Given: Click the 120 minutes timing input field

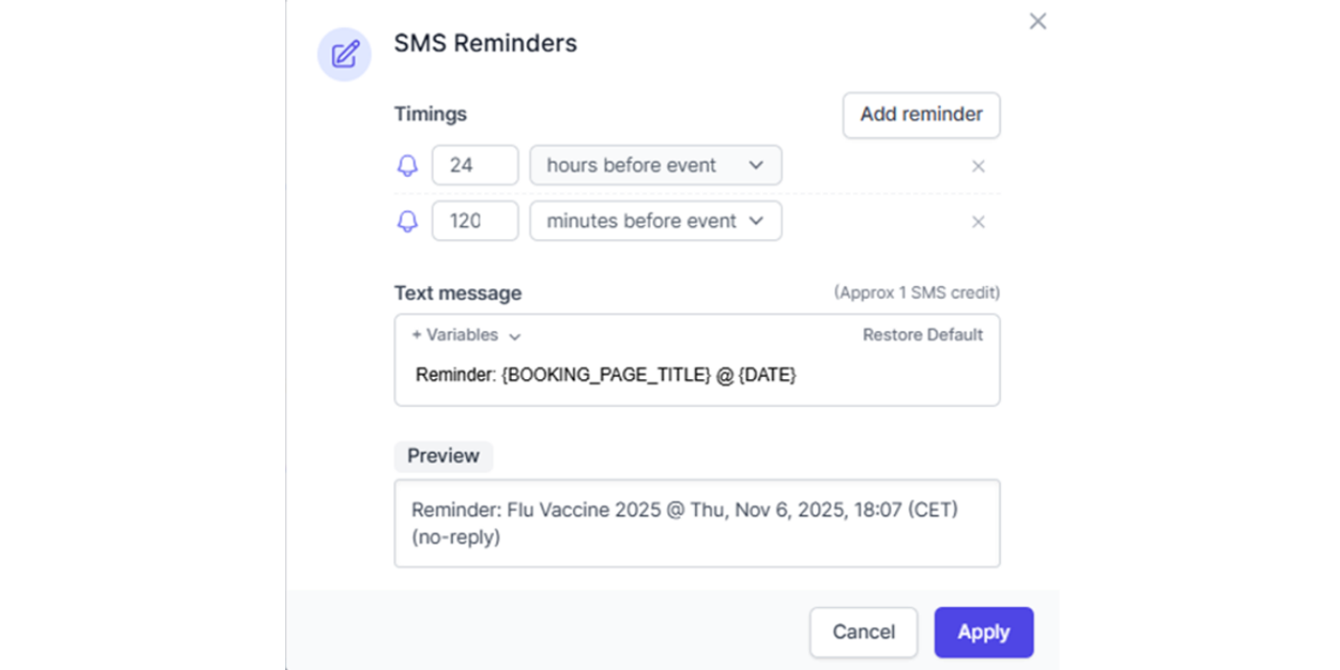Looking at the screenshot, I should pyautogui.click(x=475, y=220).
